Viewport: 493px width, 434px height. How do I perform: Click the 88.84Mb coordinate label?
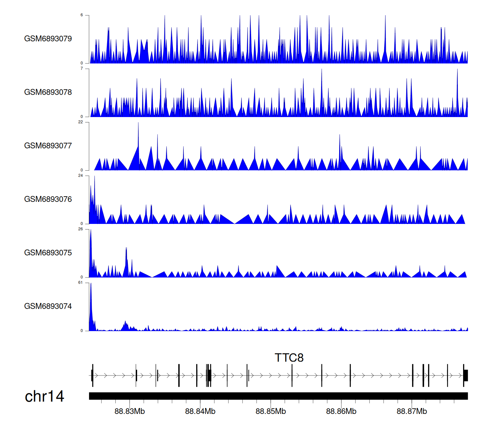(200, 411)
